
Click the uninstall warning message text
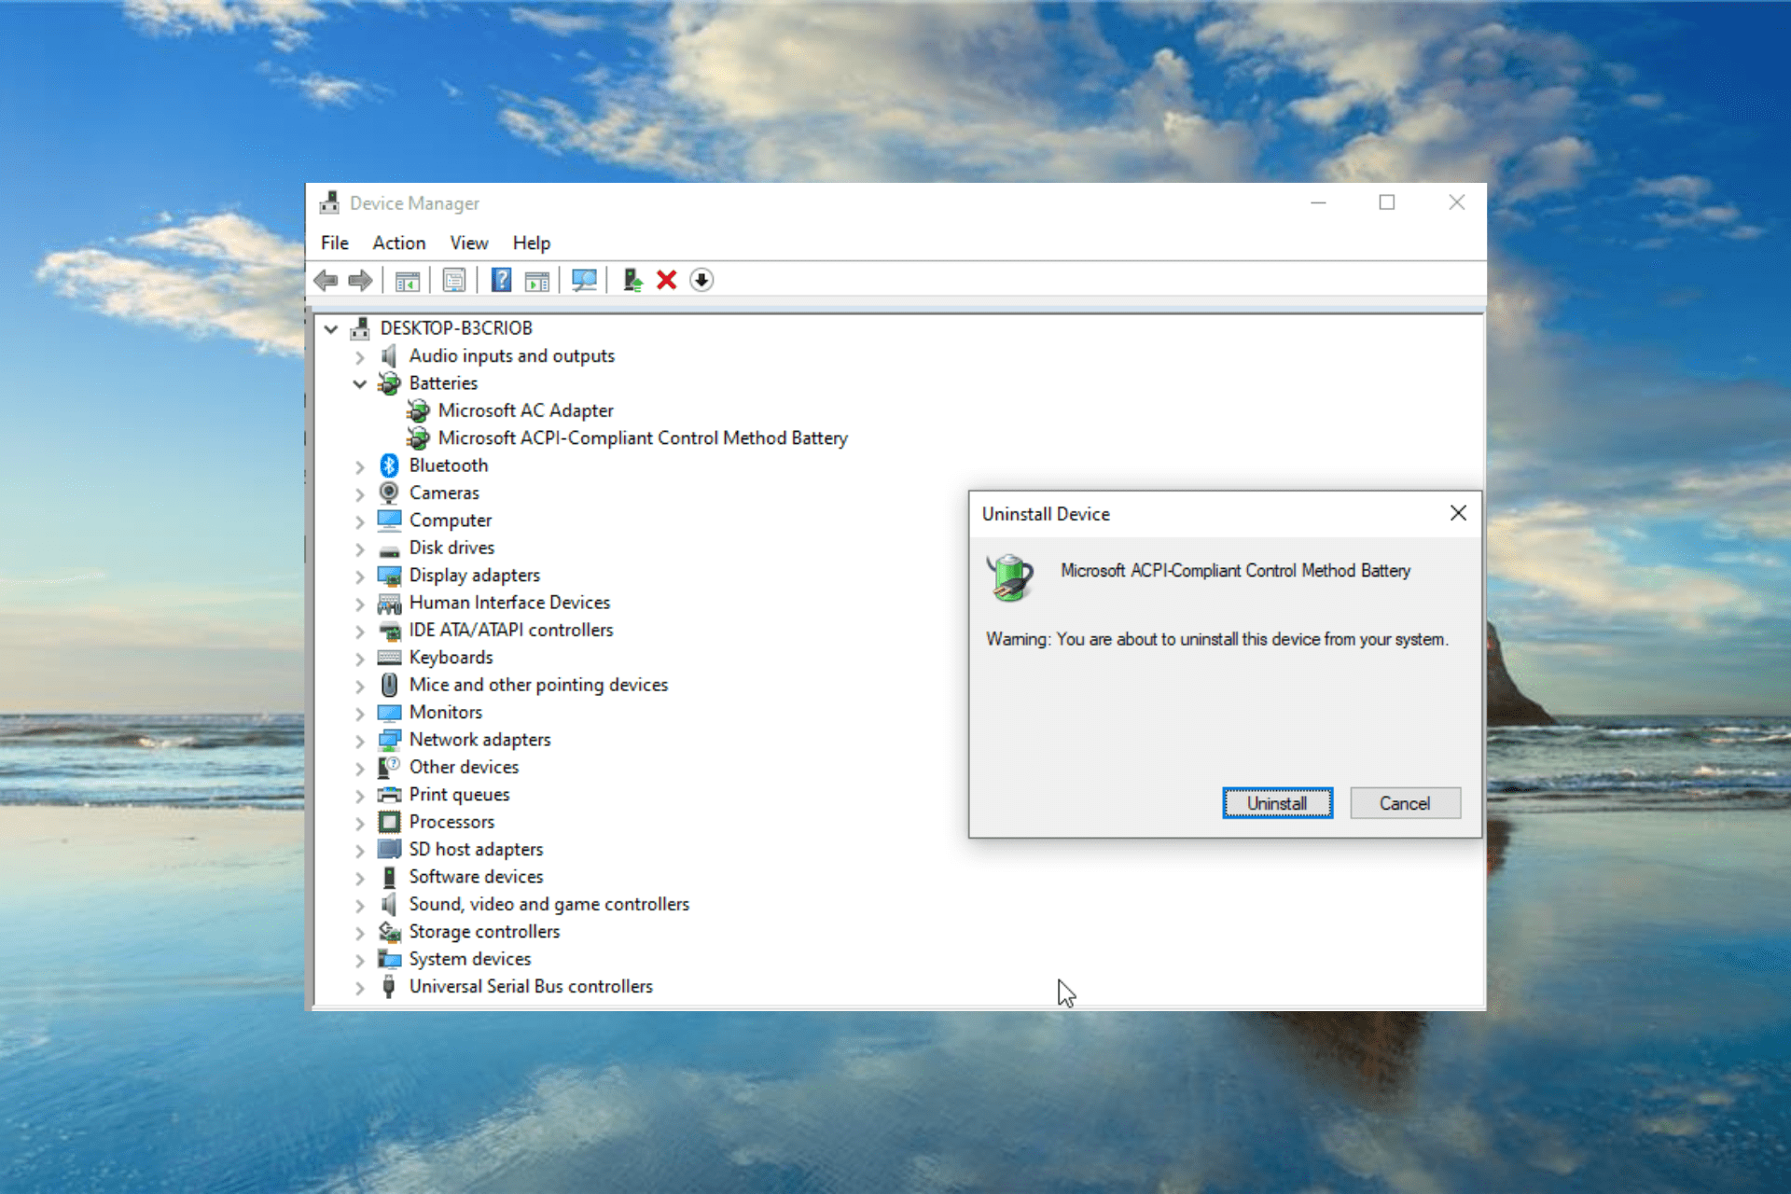[x=1217, y=639]
